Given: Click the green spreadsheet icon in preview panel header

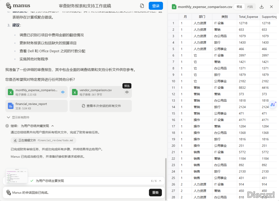Looking at the screenshot, I should pos(174,7).
